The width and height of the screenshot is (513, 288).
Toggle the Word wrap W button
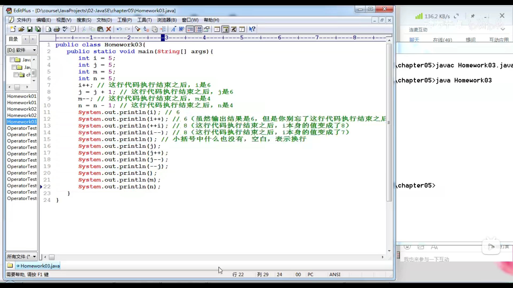(x=182, y=29)
